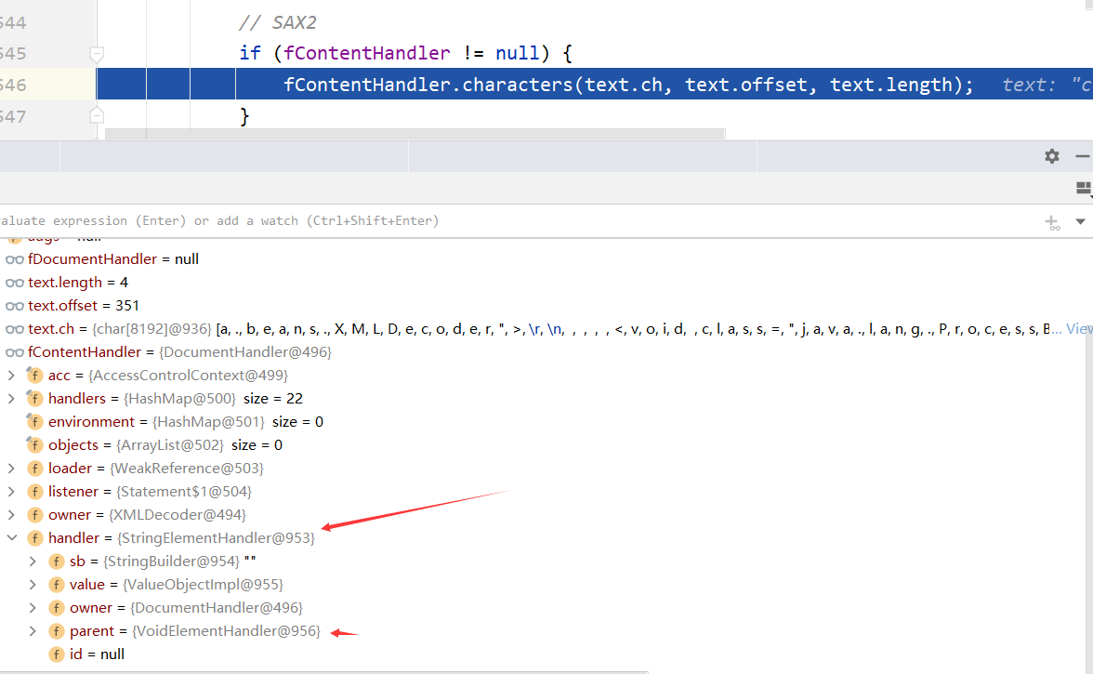Open the expression history dropdown arrow
Screen dimensions: 1093x674
(x=1080, y=221)
